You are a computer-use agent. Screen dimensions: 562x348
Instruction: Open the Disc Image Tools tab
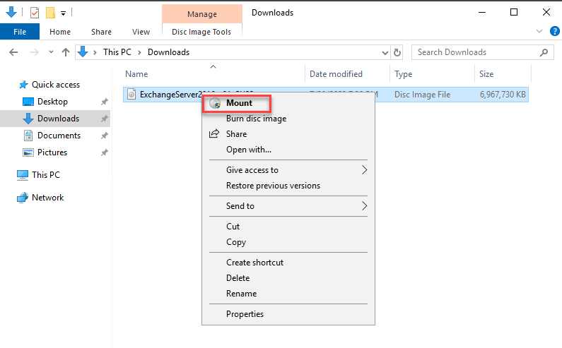pyautogui.click(x=201, y=32)
